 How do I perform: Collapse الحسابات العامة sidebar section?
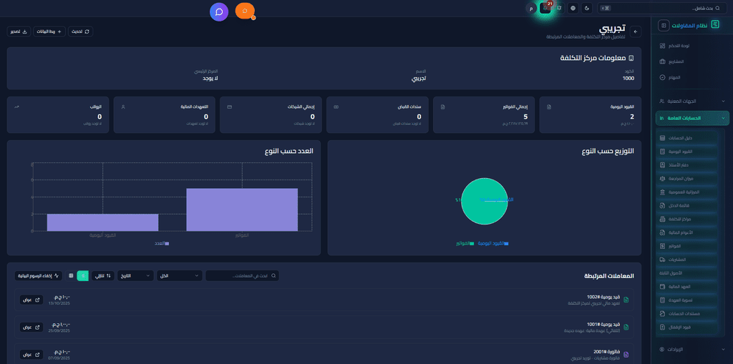click(x=692, y=118)
